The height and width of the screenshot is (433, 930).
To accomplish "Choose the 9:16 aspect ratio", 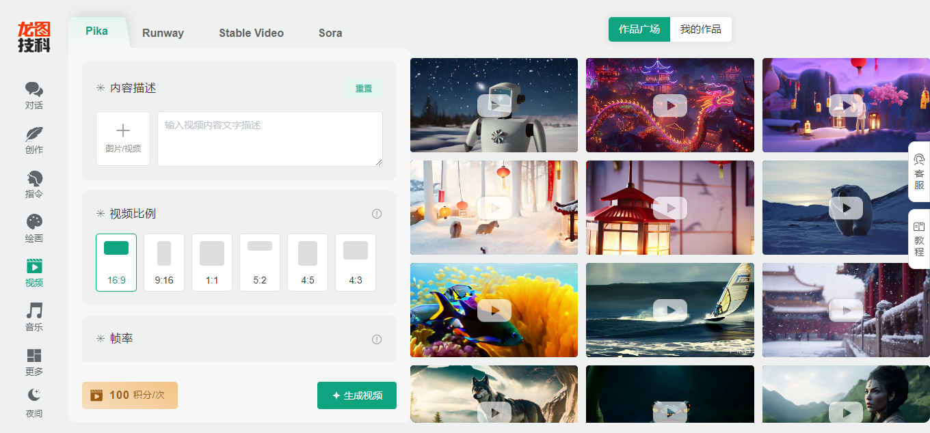I will click(x=164, y=262).
